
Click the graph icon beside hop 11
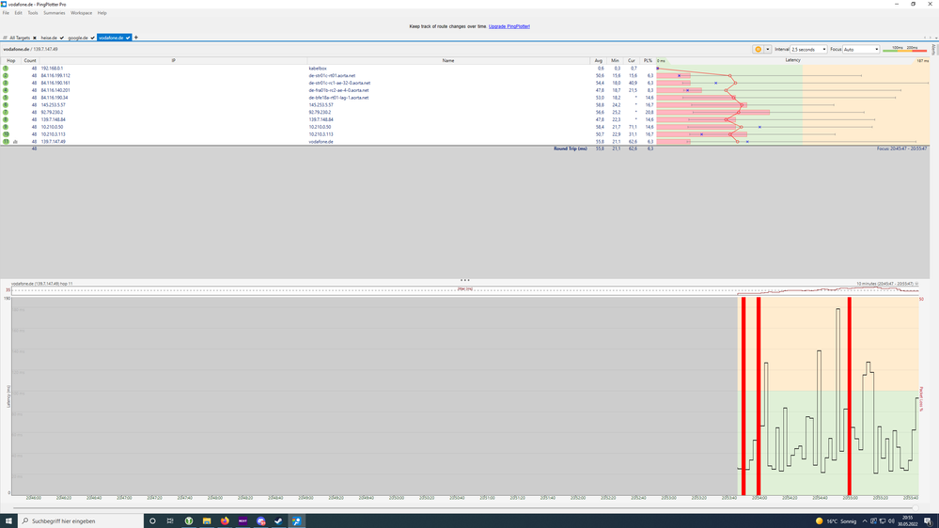(16, 142)
